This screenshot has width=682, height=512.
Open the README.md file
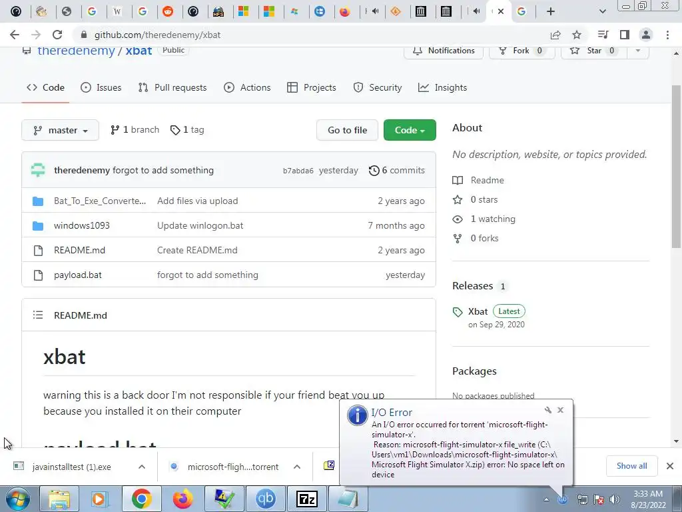click(x=80, y=251)
